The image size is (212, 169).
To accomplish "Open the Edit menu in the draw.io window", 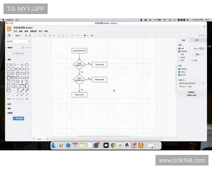I will [x=21, y=31].
